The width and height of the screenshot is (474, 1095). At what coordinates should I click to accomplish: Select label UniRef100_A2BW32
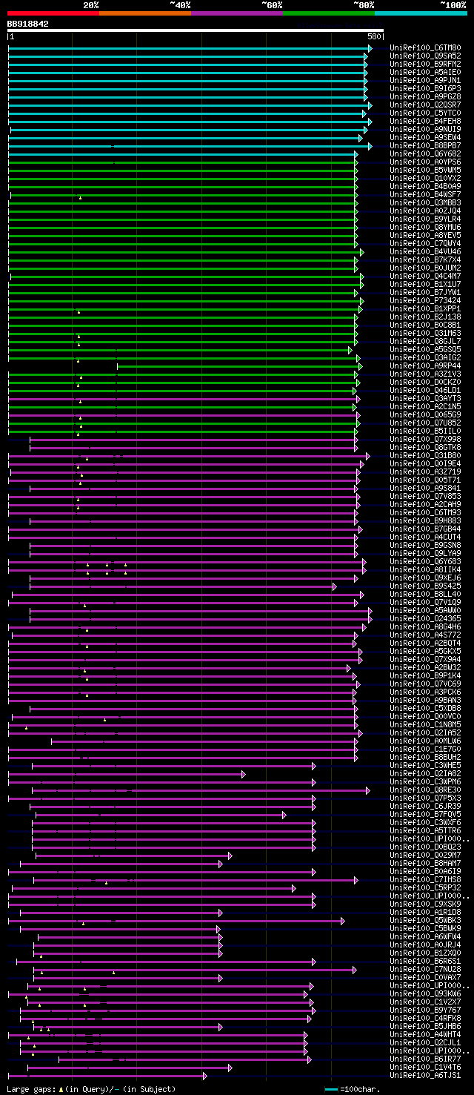click(425, 668)
